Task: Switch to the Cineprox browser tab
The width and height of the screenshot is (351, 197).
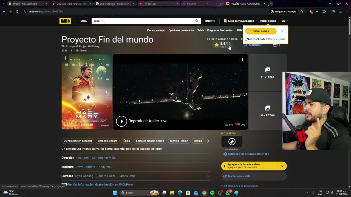Action: (202, 4)
